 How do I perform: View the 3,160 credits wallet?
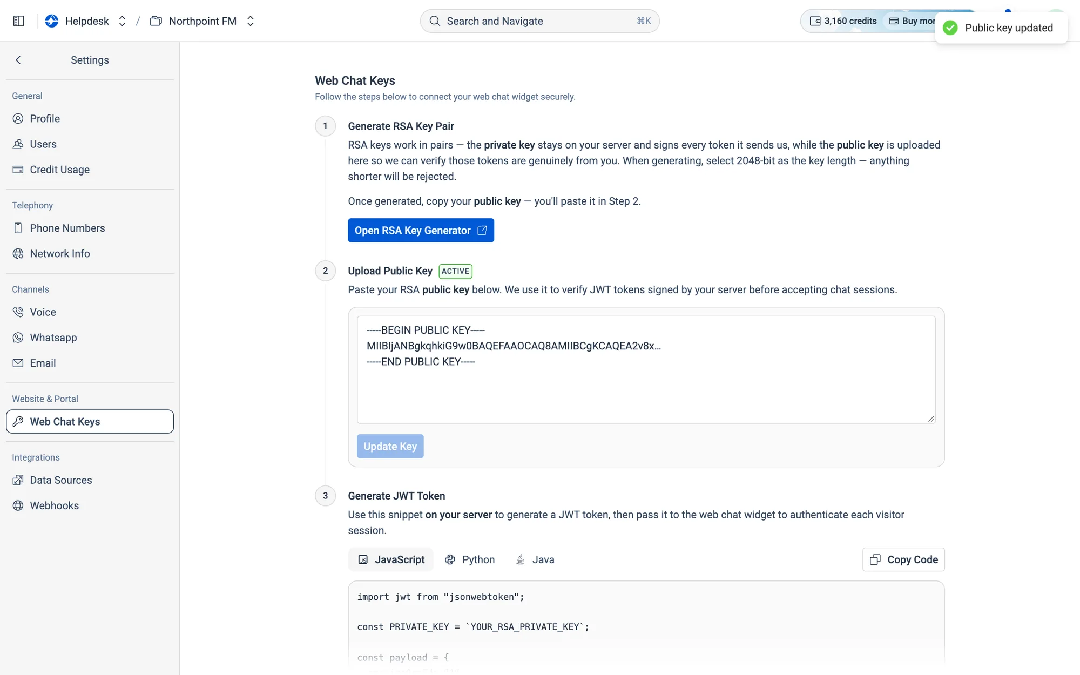click(843, 21)
